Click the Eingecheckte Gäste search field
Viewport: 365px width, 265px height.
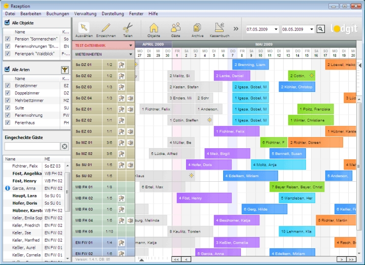(x=32, y=146)
